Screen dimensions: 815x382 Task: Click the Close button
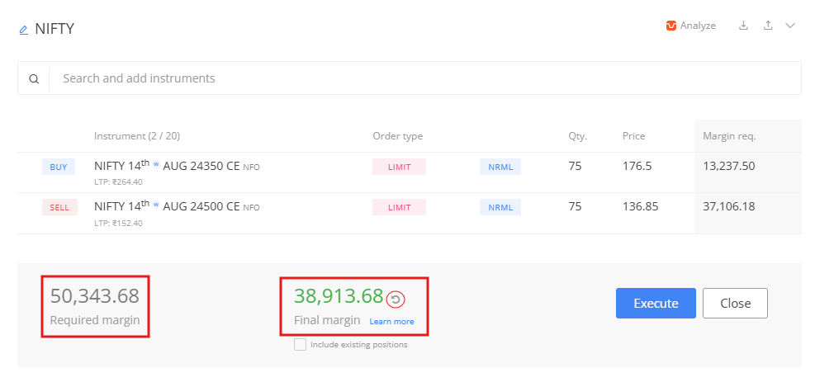click(x=735, y=303)
